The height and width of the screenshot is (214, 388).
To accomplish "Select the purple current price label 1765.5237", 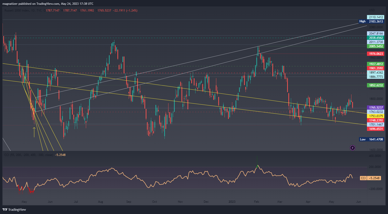I will click(x=375, y=108).
